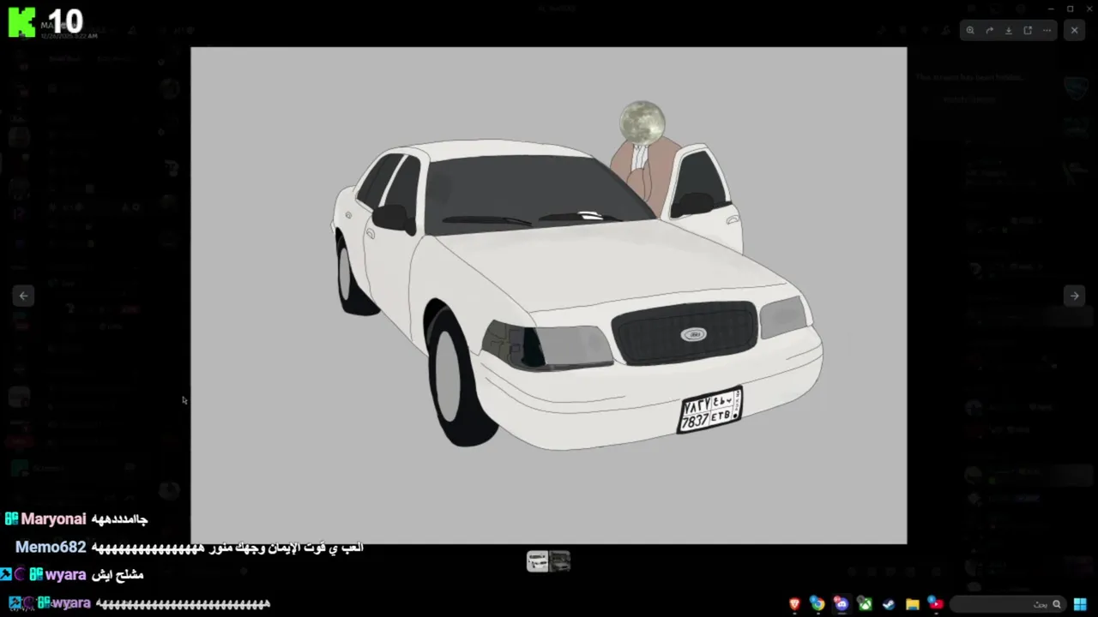
Task: Close the image viewer with X button
Action: coord(1074,30)
